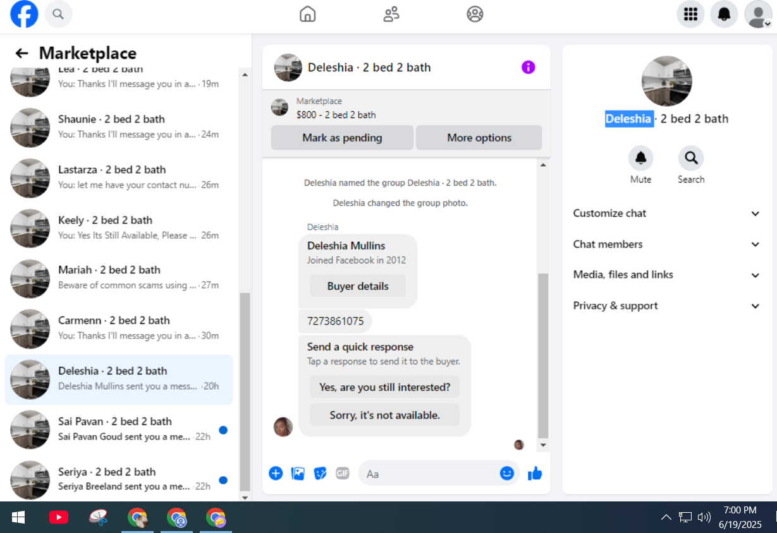
Task: Attach a photo with the image icon
Action: [x=298, y=473]
